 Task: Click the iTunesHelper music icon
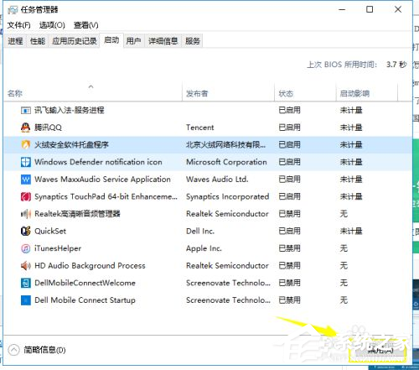point(26,248)
